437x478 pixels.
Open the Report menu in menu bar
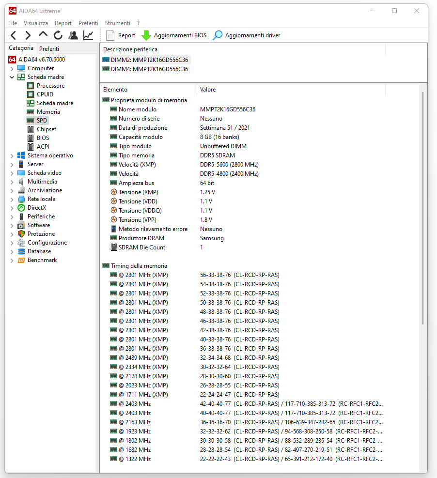pos(63,23)
